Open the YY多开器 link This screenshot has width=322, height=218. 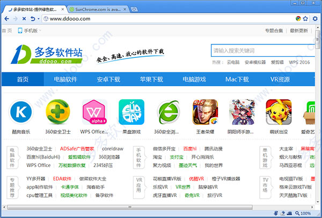coord(36,179)
